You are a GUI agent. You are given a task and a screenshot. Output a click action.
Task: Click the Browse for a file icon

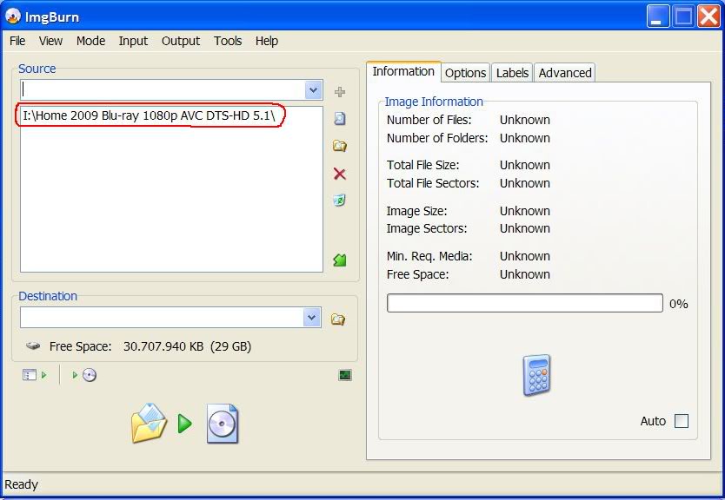tap(340, 119)
